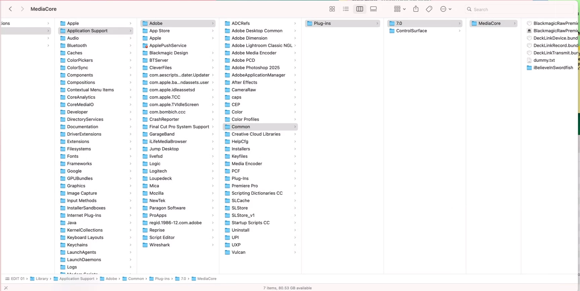Select the MediaCore folder in column
Screen dimensions: 580x291
[x=493, y=23]
